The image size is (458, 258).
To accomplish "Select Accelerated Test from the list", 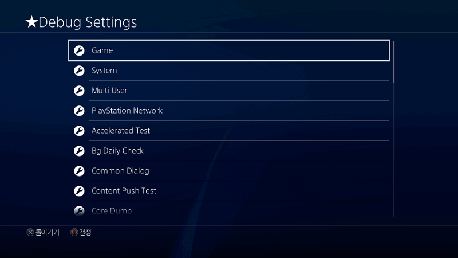I will 228,131.
